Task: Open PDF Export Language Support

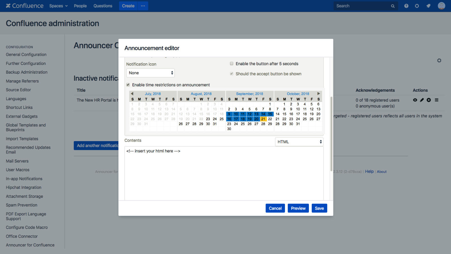Action: click(x=26, y=216)
